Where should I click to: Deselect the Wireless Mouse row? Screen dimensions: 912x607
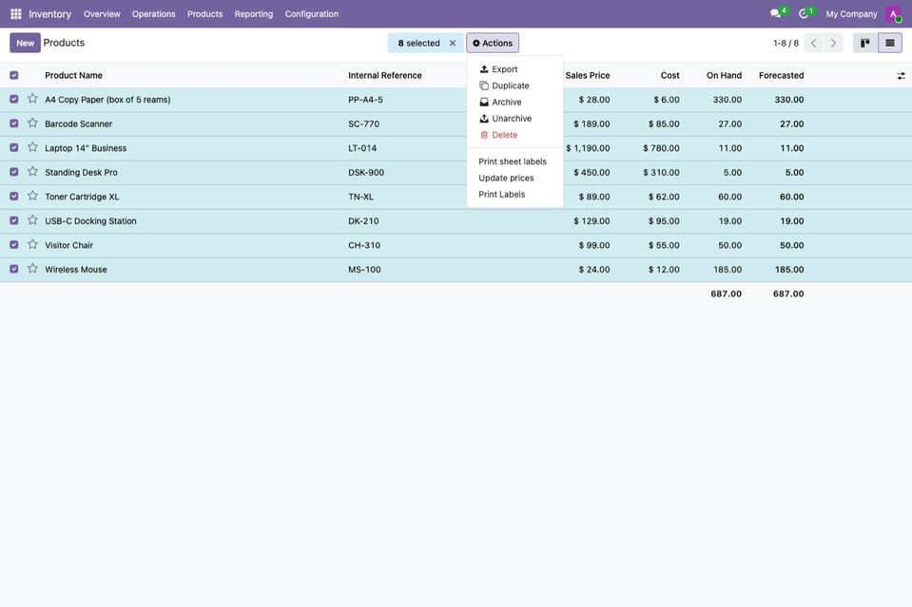pos(14,269)
